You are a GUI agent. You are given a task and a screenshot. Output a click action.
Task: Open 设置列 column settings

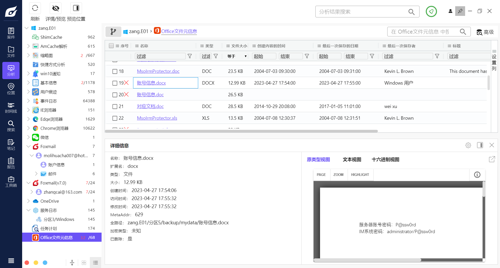tap(494, 60)
